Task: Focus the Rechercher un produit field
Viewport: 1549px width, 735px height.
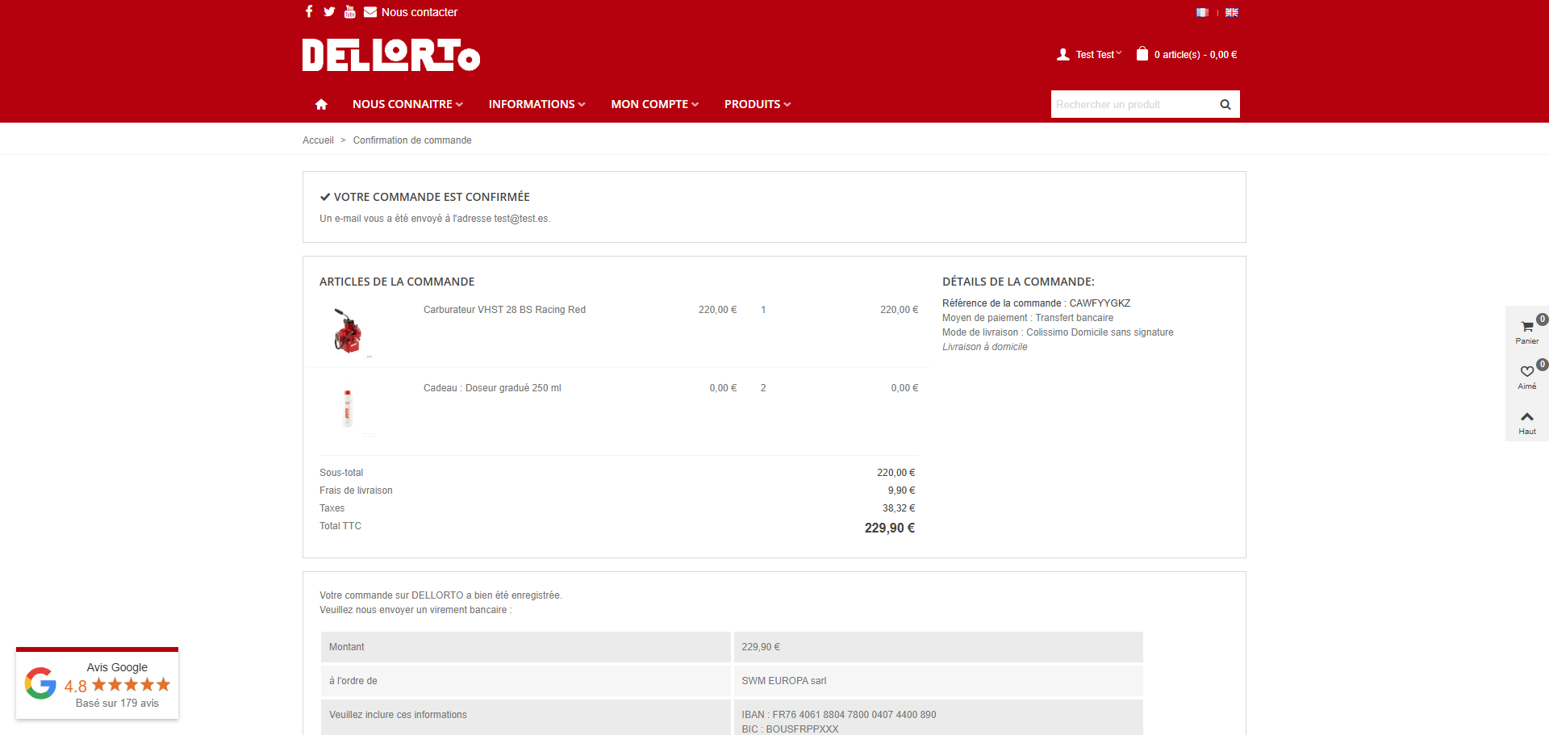Action: coord(1131,104)
